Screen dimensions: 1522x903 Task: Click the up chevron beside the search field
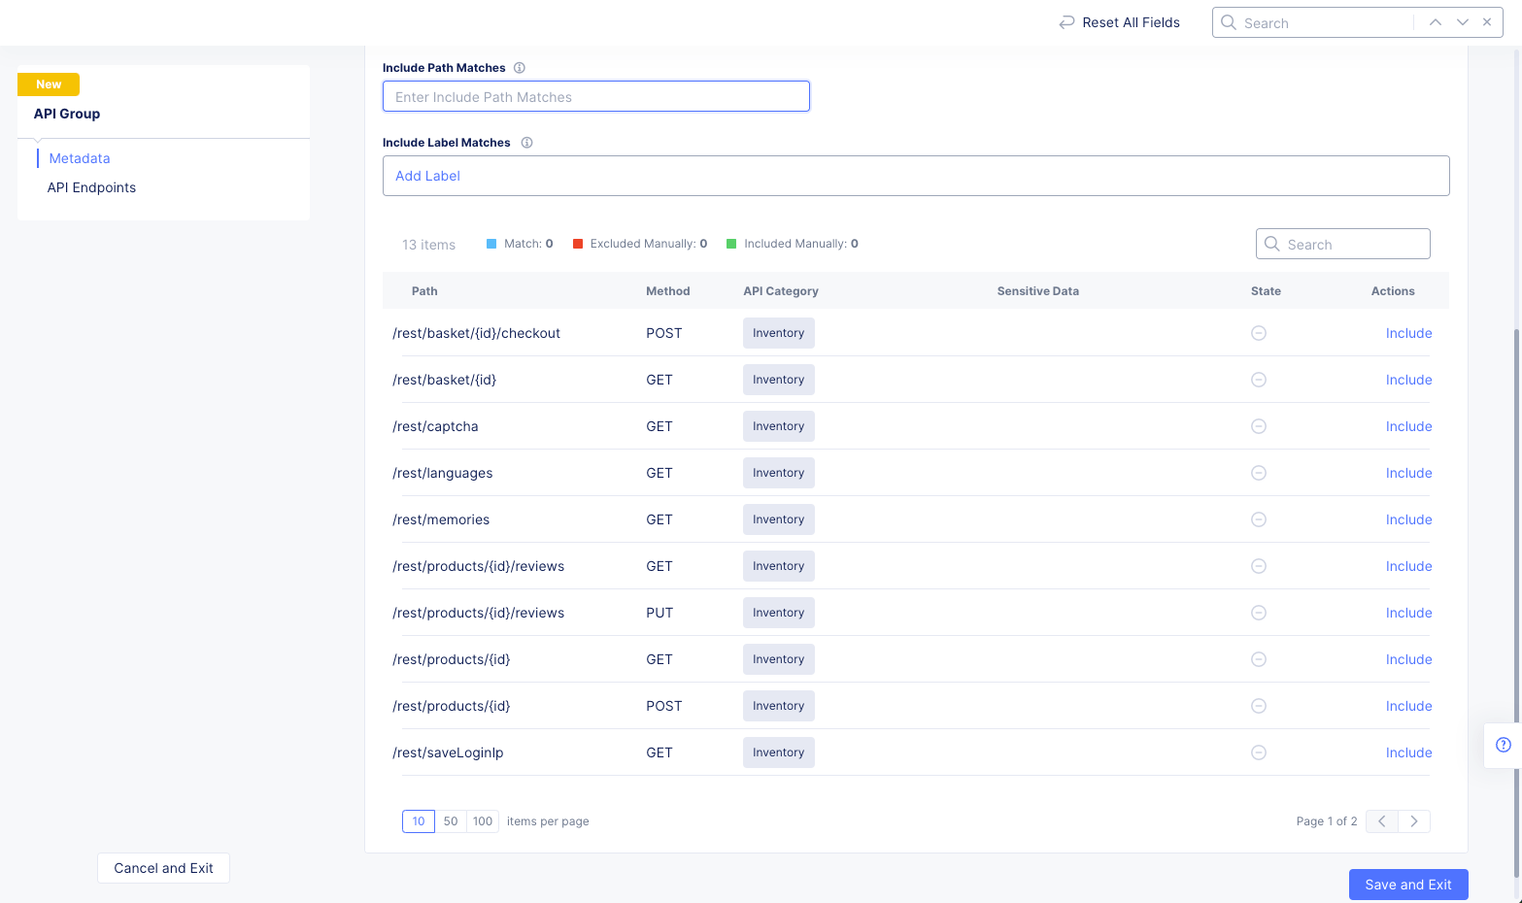point(1435,21)
